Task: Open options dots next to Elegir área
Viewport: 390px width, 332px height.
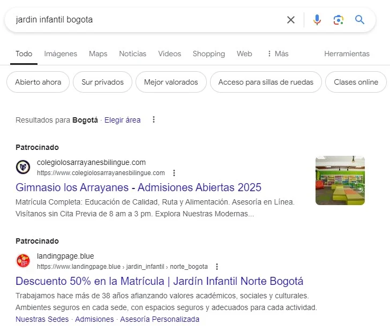Action: pyautogui.click(x=154, y=119)
